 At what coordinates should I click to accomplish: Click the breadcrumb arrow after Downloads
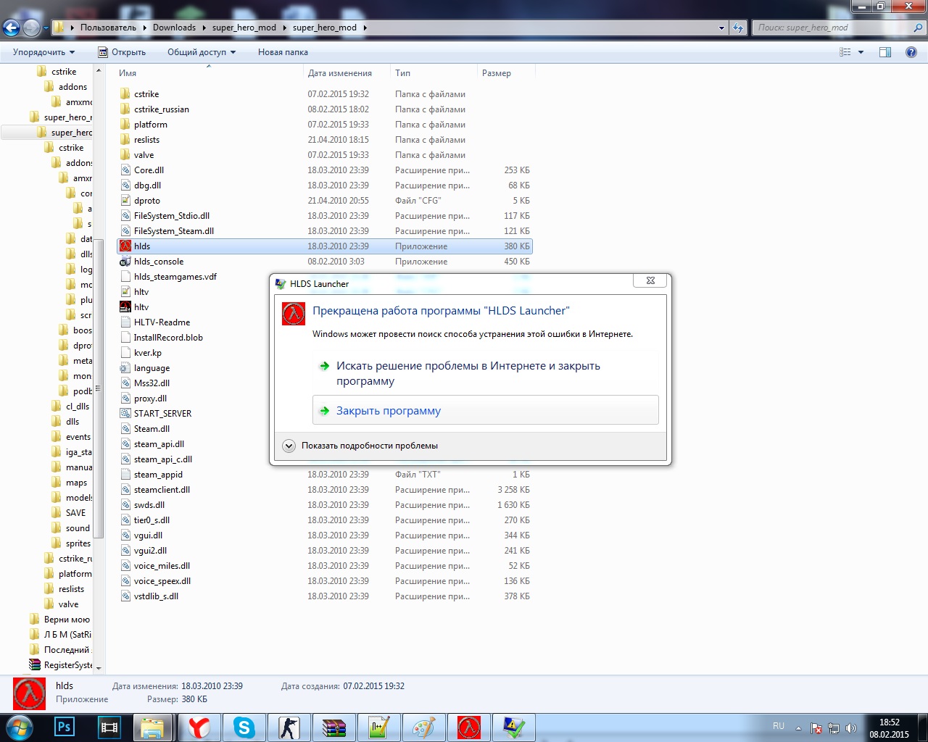(x=204, y=28)
